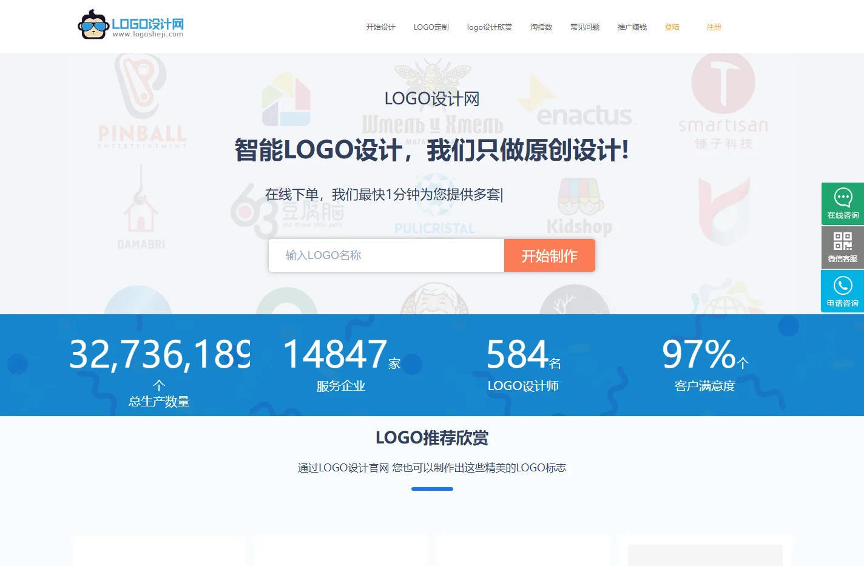Click the LOGO推荐欣赏 heading
864x566 pixels.
pos(432,437)
